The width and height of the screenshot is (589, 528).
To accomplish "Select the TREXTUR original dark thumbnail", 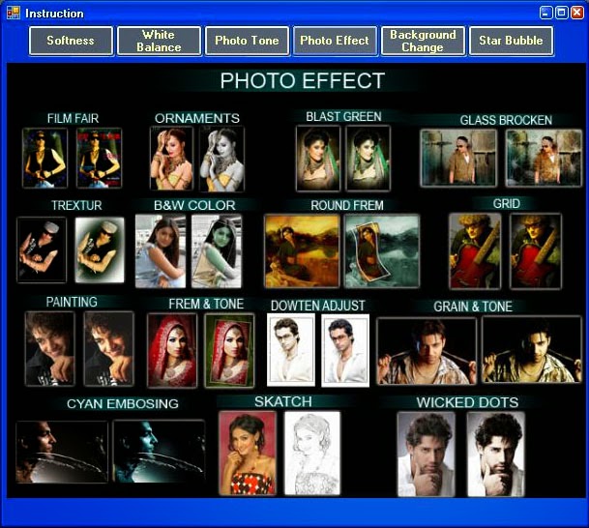I will pos(42,249).
